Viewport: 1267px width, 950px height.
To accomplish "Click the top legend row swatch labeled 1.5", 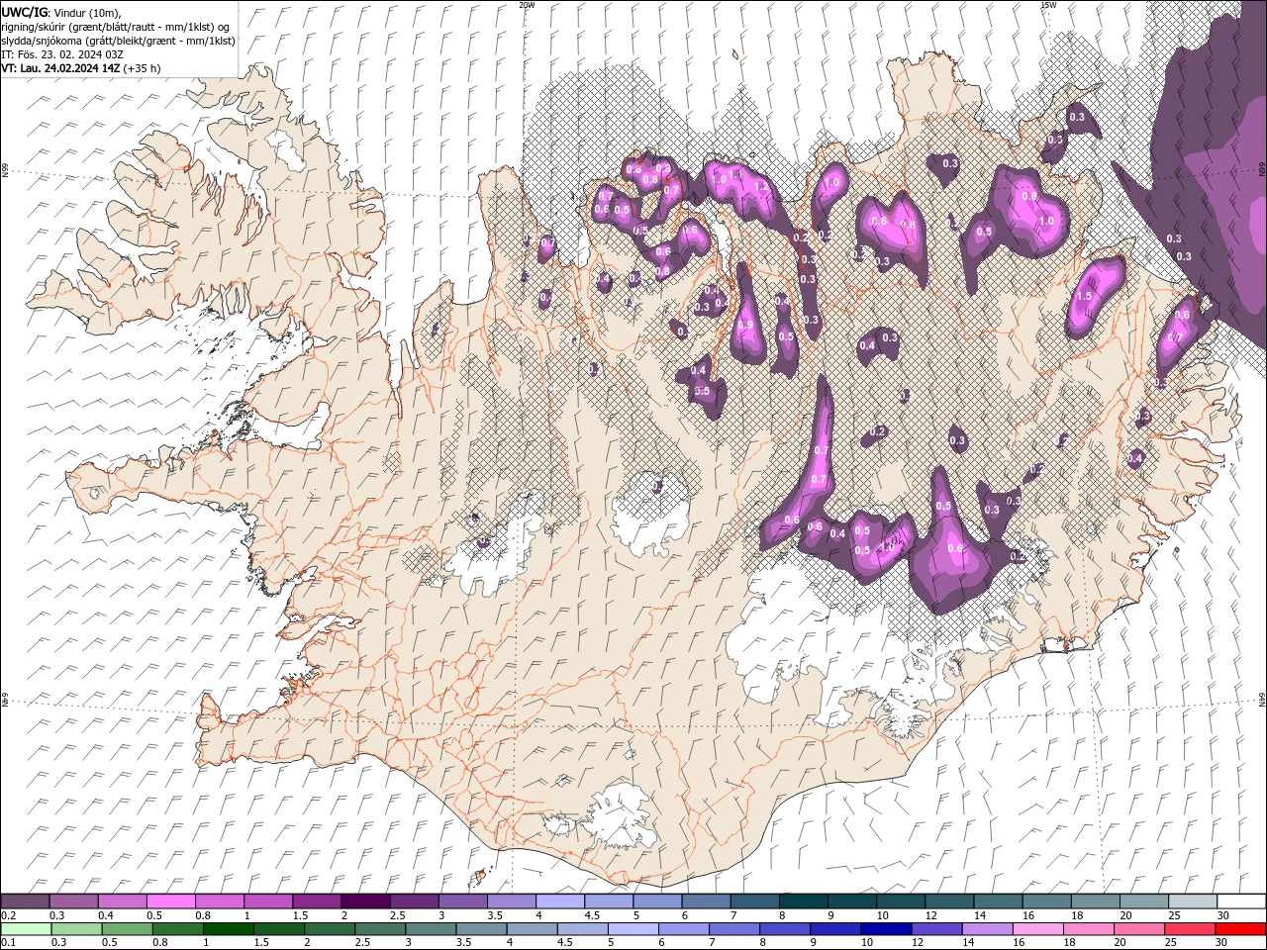I will 316,902.
